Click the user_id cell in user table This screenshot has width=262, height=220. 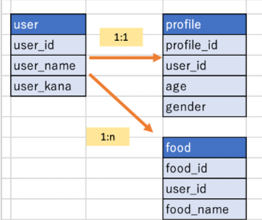pyautogui.click(x=48, y=45)
